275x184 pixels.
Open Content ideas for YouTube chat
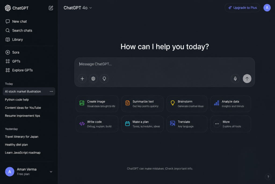pyautogui.click(x=23, y=108)
